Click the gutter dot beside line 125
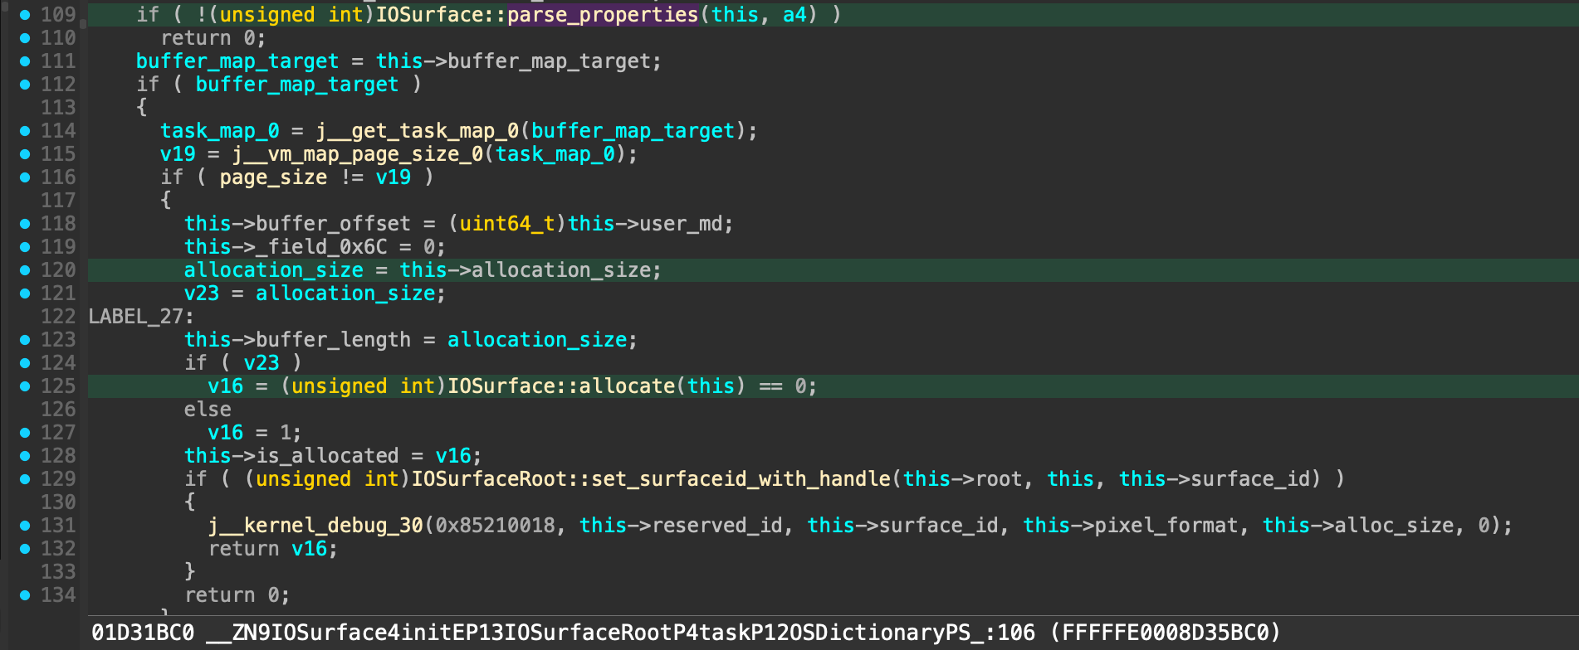Image resolution: width=1579 pixels, height=650 pixels. click(x=25, y=386)
